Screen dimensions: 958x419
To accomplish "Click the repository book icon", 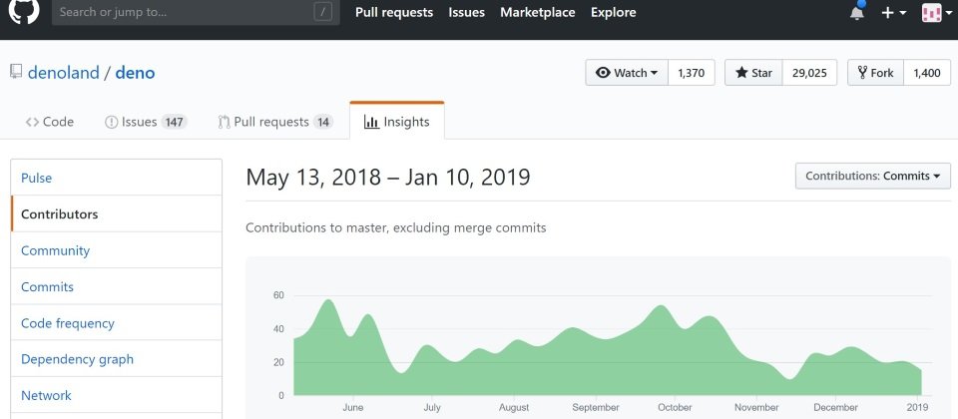I will [15, 72].
